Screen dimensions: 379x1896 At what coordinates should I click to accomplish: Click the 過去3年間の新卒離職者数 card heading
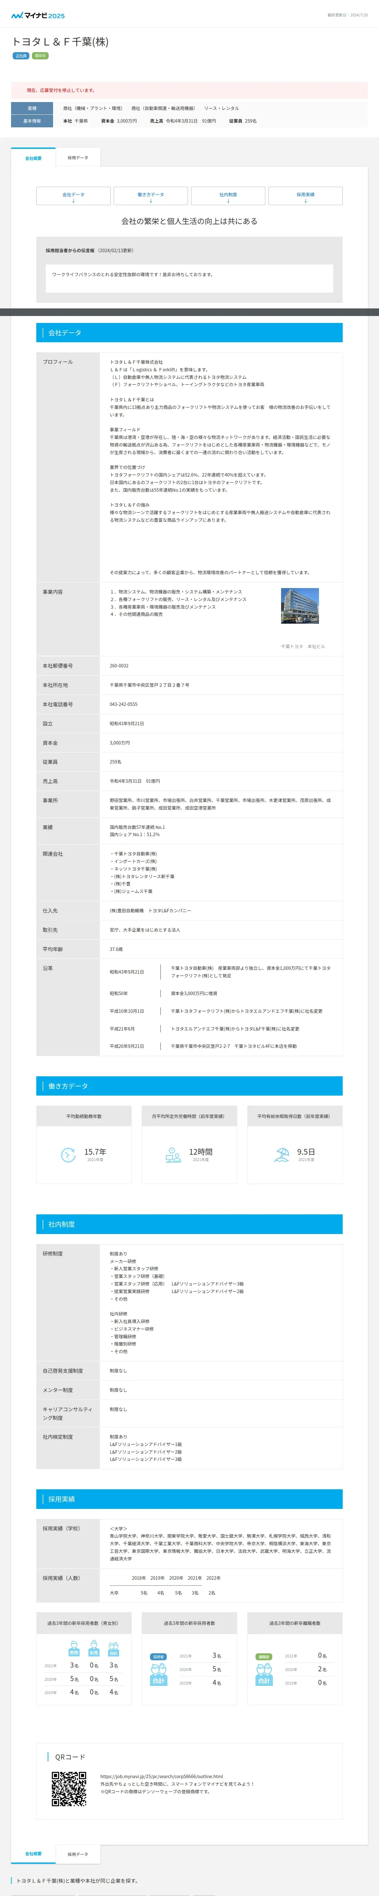coord(294,1623)
